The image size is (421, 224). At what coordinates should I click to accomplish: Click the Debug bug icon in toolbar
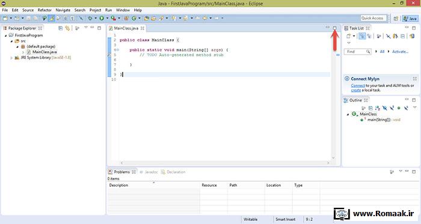(90, 18)
